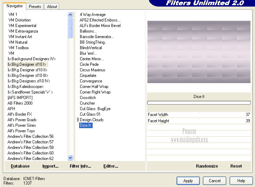Viewport: 255px width, 187px height.
Task: Choose Crosstitch filter
Action: pyautogui.click(x=88, y=98)
